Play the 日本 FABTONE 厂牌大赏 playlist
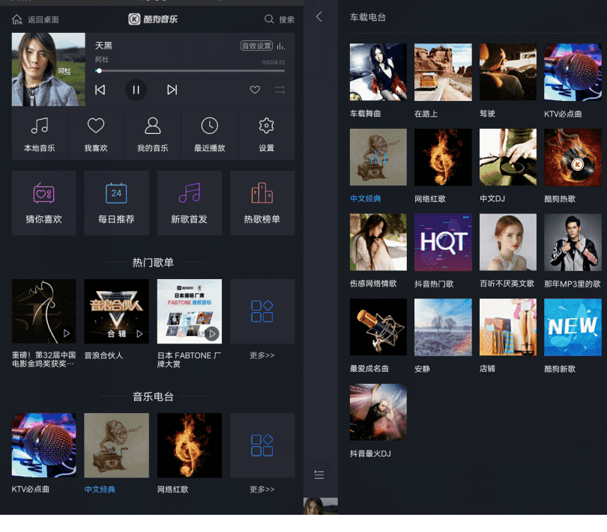 (212, 333)
